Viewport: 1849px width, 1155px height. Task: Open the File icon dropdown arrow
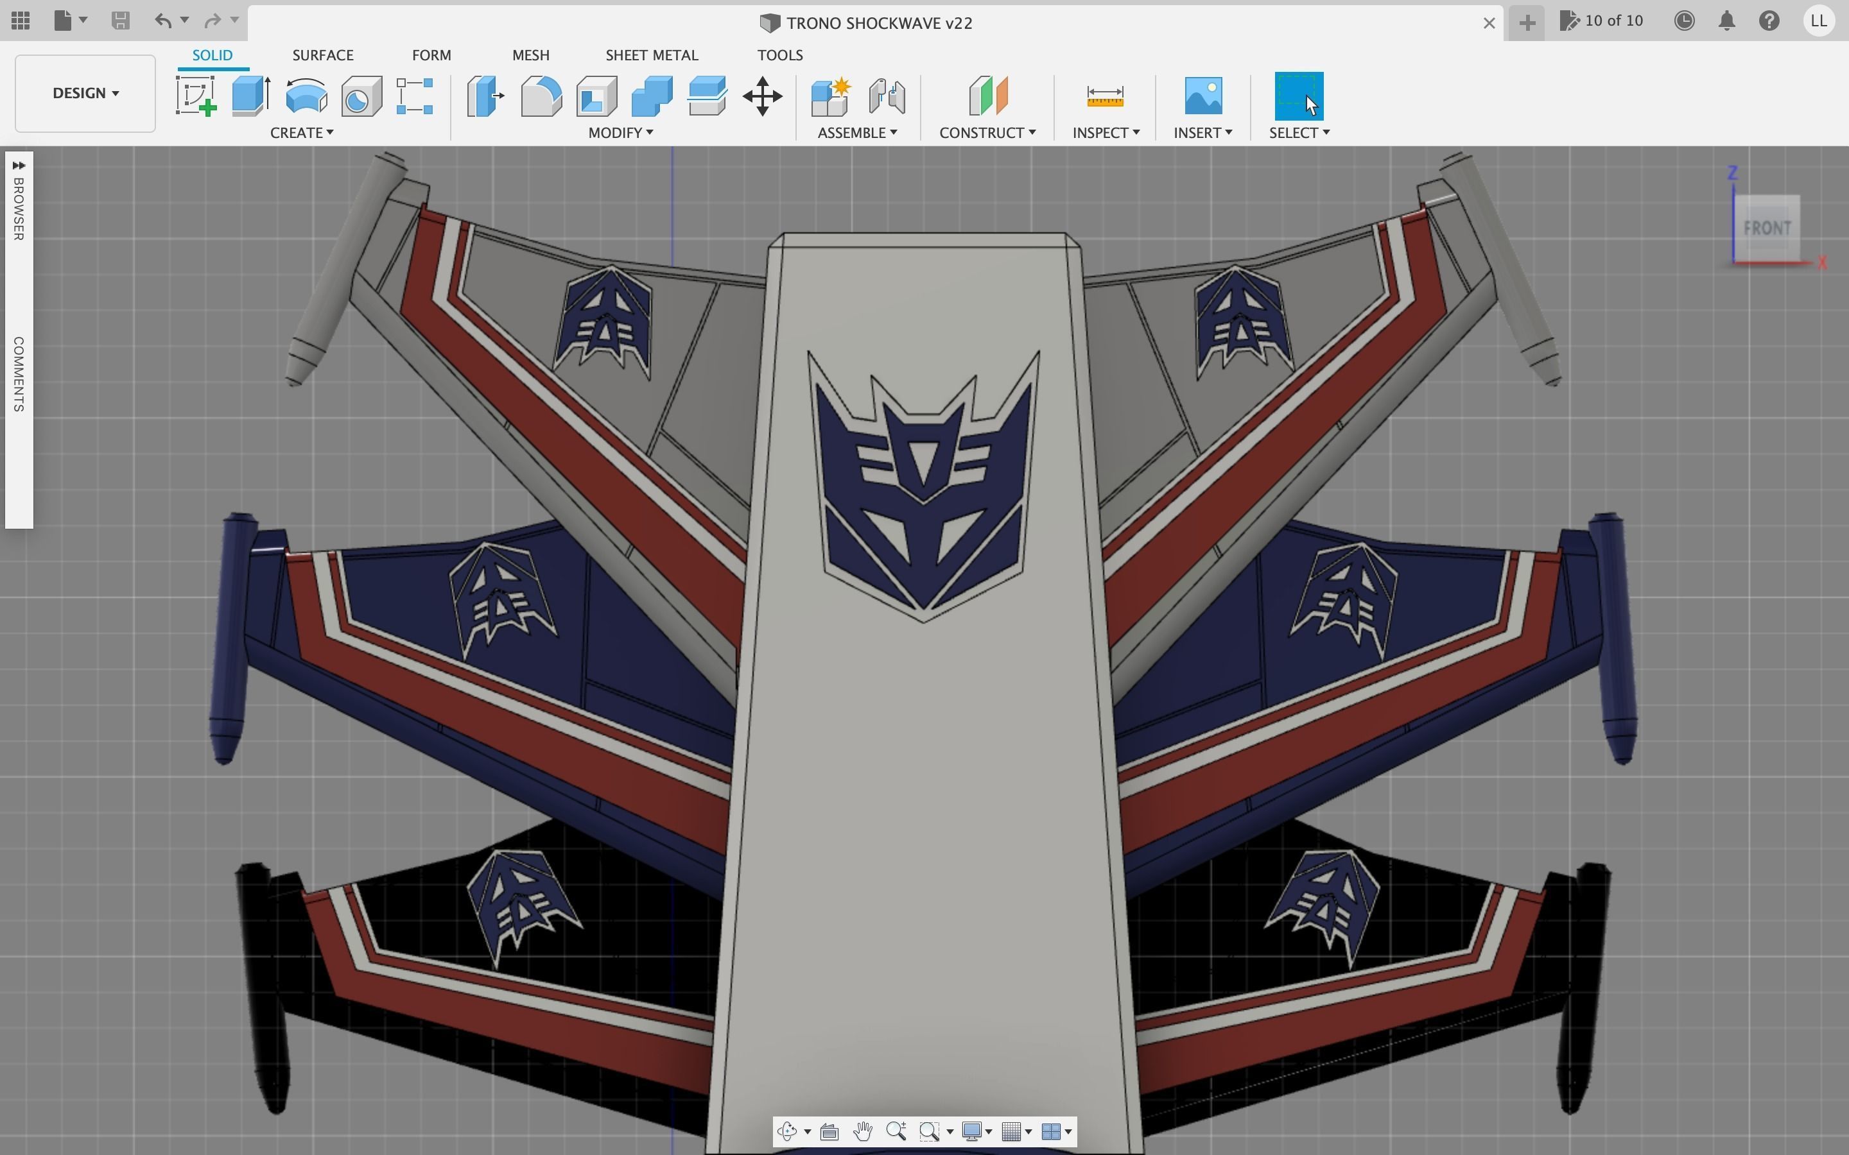click(x=83, y=20)
